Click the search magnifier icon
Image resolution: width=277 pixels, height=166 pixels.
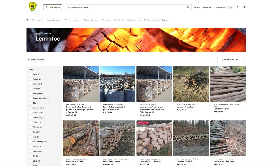click(188, 7)
